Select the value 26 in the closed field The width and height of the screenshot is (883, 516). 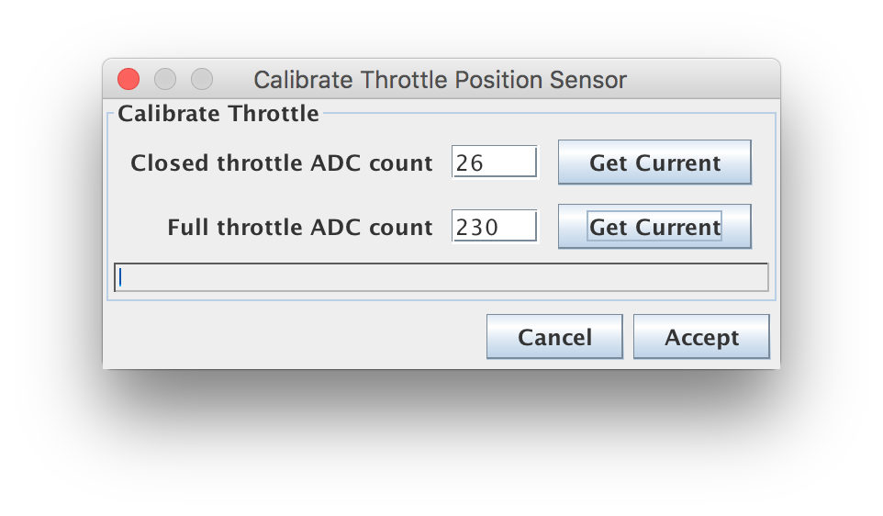470,163
